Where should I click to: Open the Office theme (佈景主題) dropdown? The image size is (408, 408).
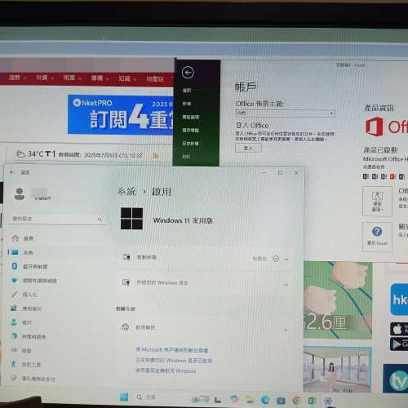[285, 113]
